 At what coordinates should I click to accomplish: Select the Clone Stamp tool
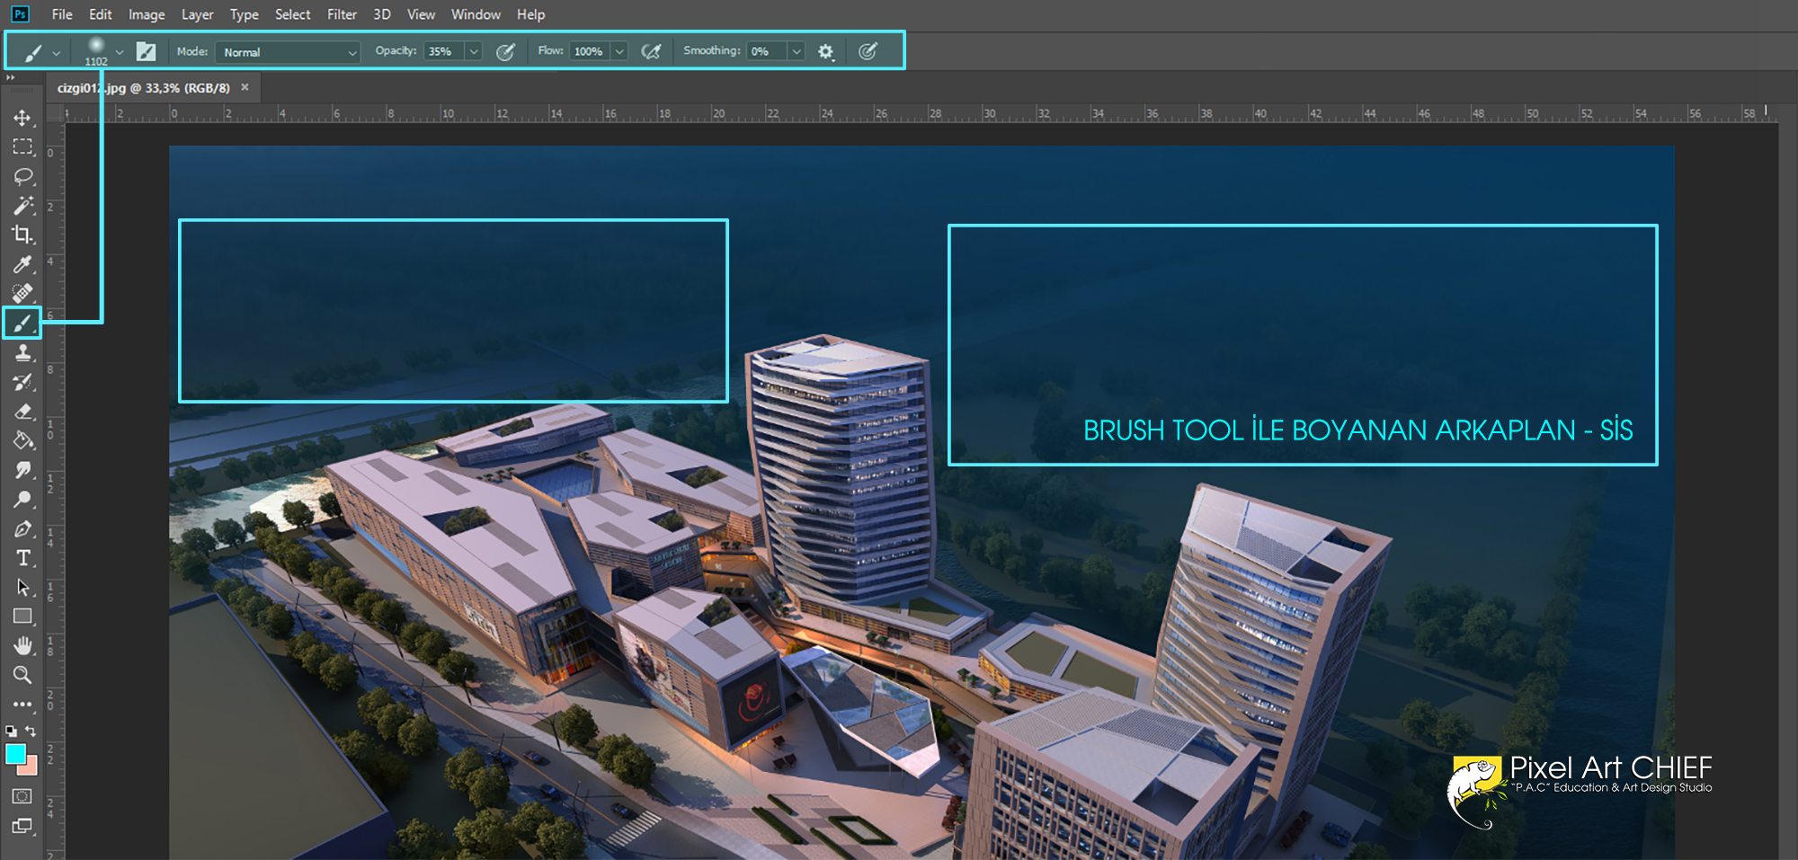tap(22, 352)
